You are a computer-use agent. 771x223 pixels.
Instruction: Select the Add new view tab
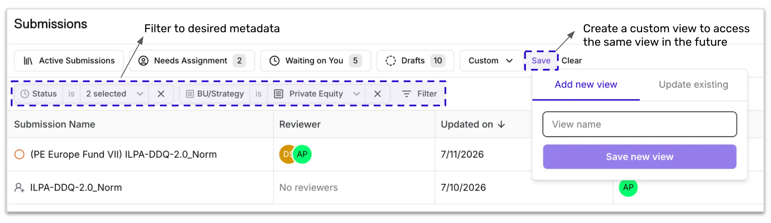[586, 85]
